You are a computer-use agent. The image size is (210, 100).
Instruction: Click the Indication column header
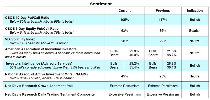tap(195, 10)
